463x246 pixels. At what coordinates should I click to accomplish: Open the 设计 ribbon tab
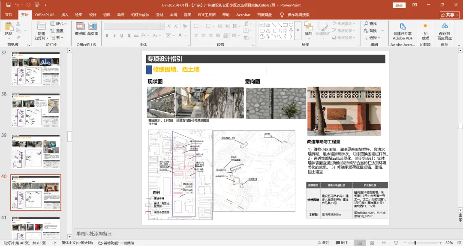click(93, 15)
